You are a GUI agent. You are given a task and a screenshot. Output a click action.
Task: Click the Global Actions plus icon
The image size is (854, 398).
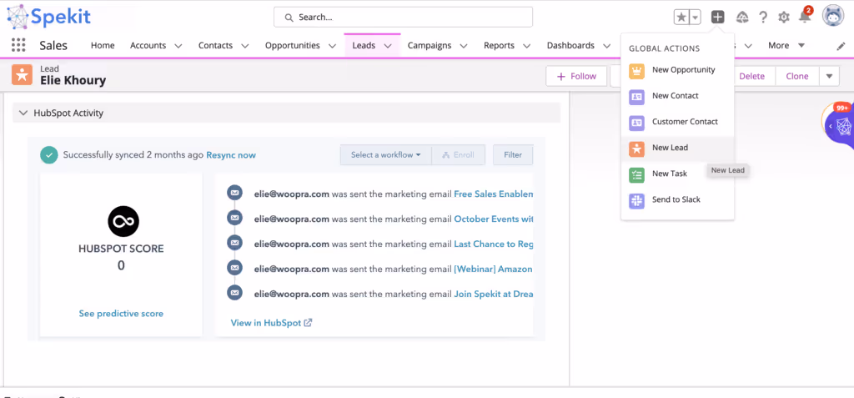tap(718, 17)
